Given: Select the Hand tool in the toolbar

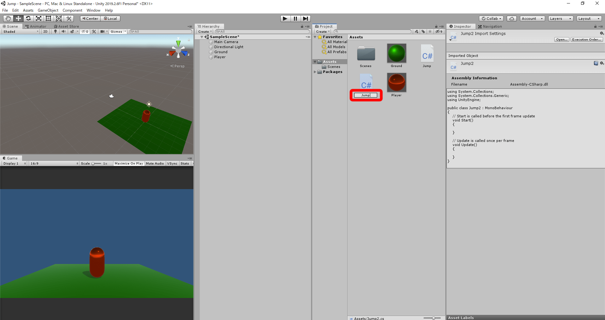Looking at the screenshot, I should point(8,18).
